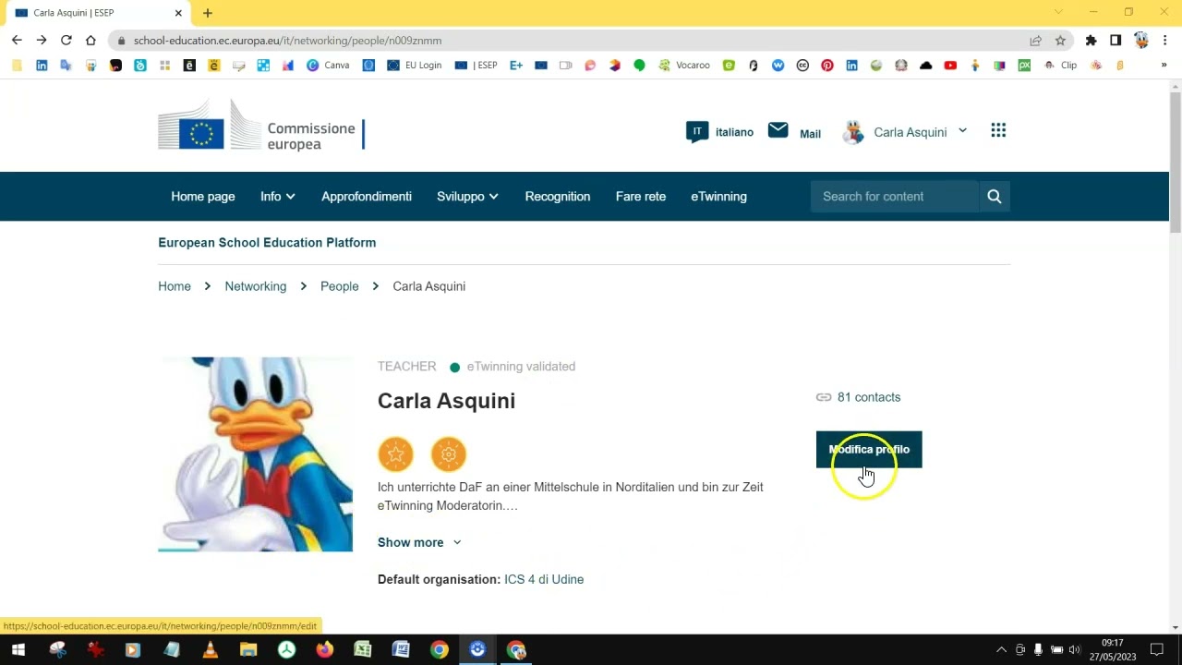
Task: Click the Home breadcrumb link
Action: 175,286
